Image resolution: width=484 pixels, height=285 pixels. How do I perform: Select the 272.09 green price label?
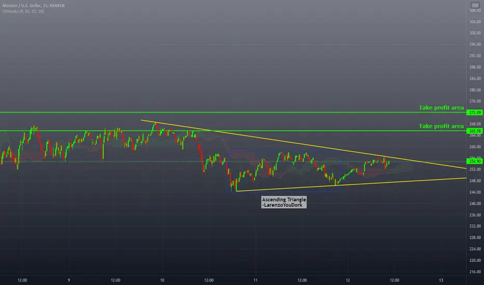click(475, 112)
